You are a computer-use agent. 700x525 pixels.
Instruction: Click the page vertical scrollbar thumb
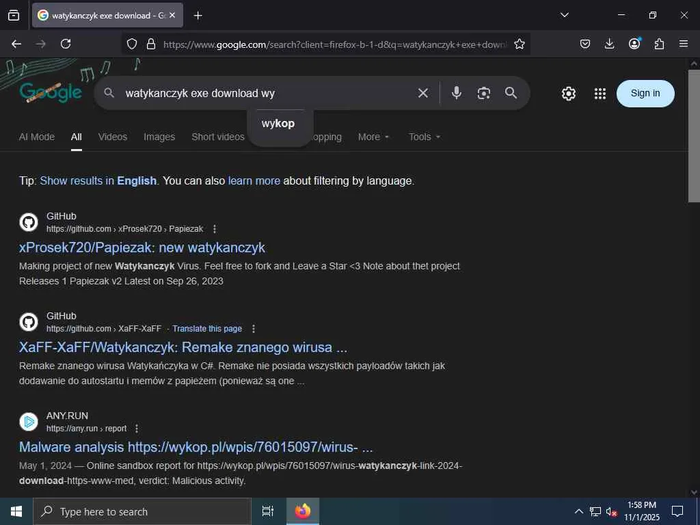click(x=694, y=136)
